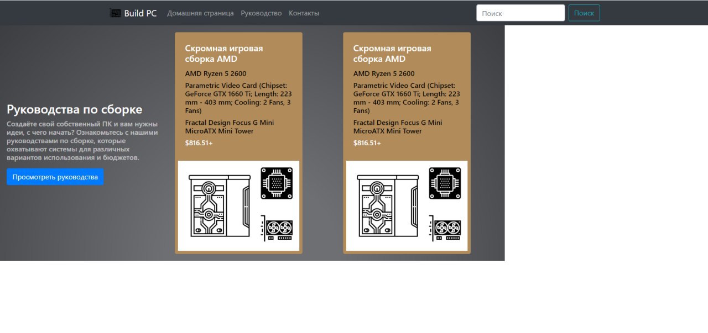708x333 pixels.
Task: Click the paragraph starting with Создаёте свой собственный ПК
Action: click(83, 141)
